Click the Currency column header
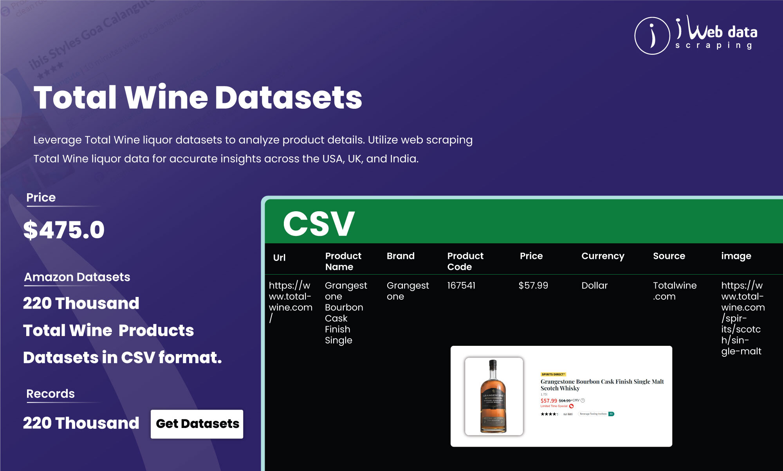This screenshot has height=471, width=783. [x=603, y=256]
